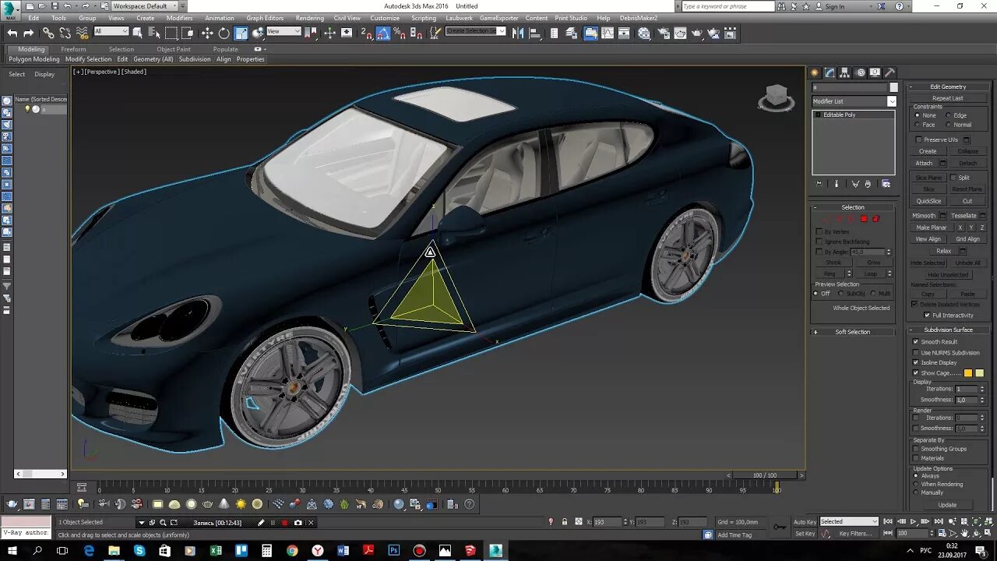This screenshot has height=561, width=997.
Task: Click the Rendered Frame Window icon
Action: click(x=681, y=33)
